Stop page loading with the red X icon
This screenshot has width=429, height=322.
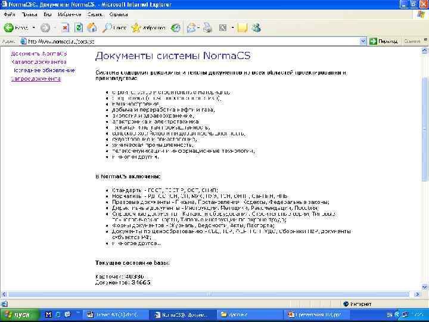(x=65, y=27)
